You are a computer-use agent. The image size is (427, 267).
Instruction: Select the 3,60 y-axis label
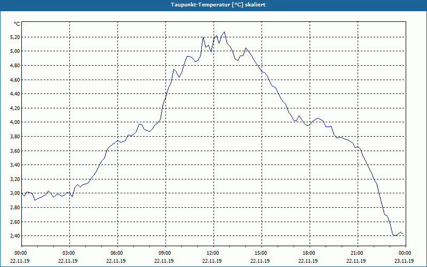(x=15, y=151)
